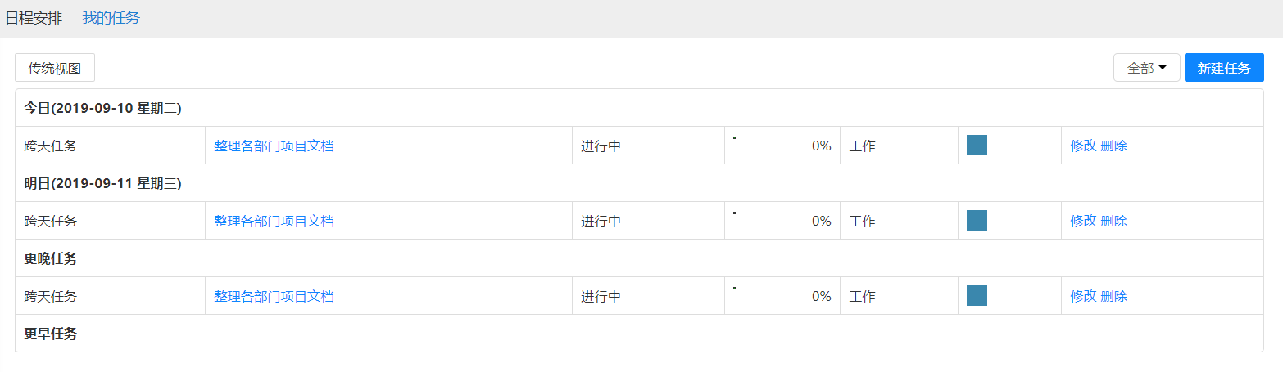Image resolution: width=1283 pixels, height=372 pixels.
Task: Click 删除 for tomorrow's task
Action: pyautogui.click(x=1114, y=221)
